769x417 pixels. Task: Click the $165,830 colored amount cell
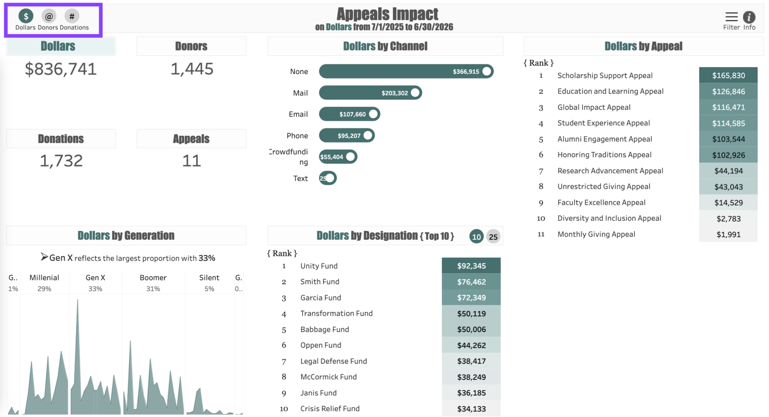tap(728, 75)
